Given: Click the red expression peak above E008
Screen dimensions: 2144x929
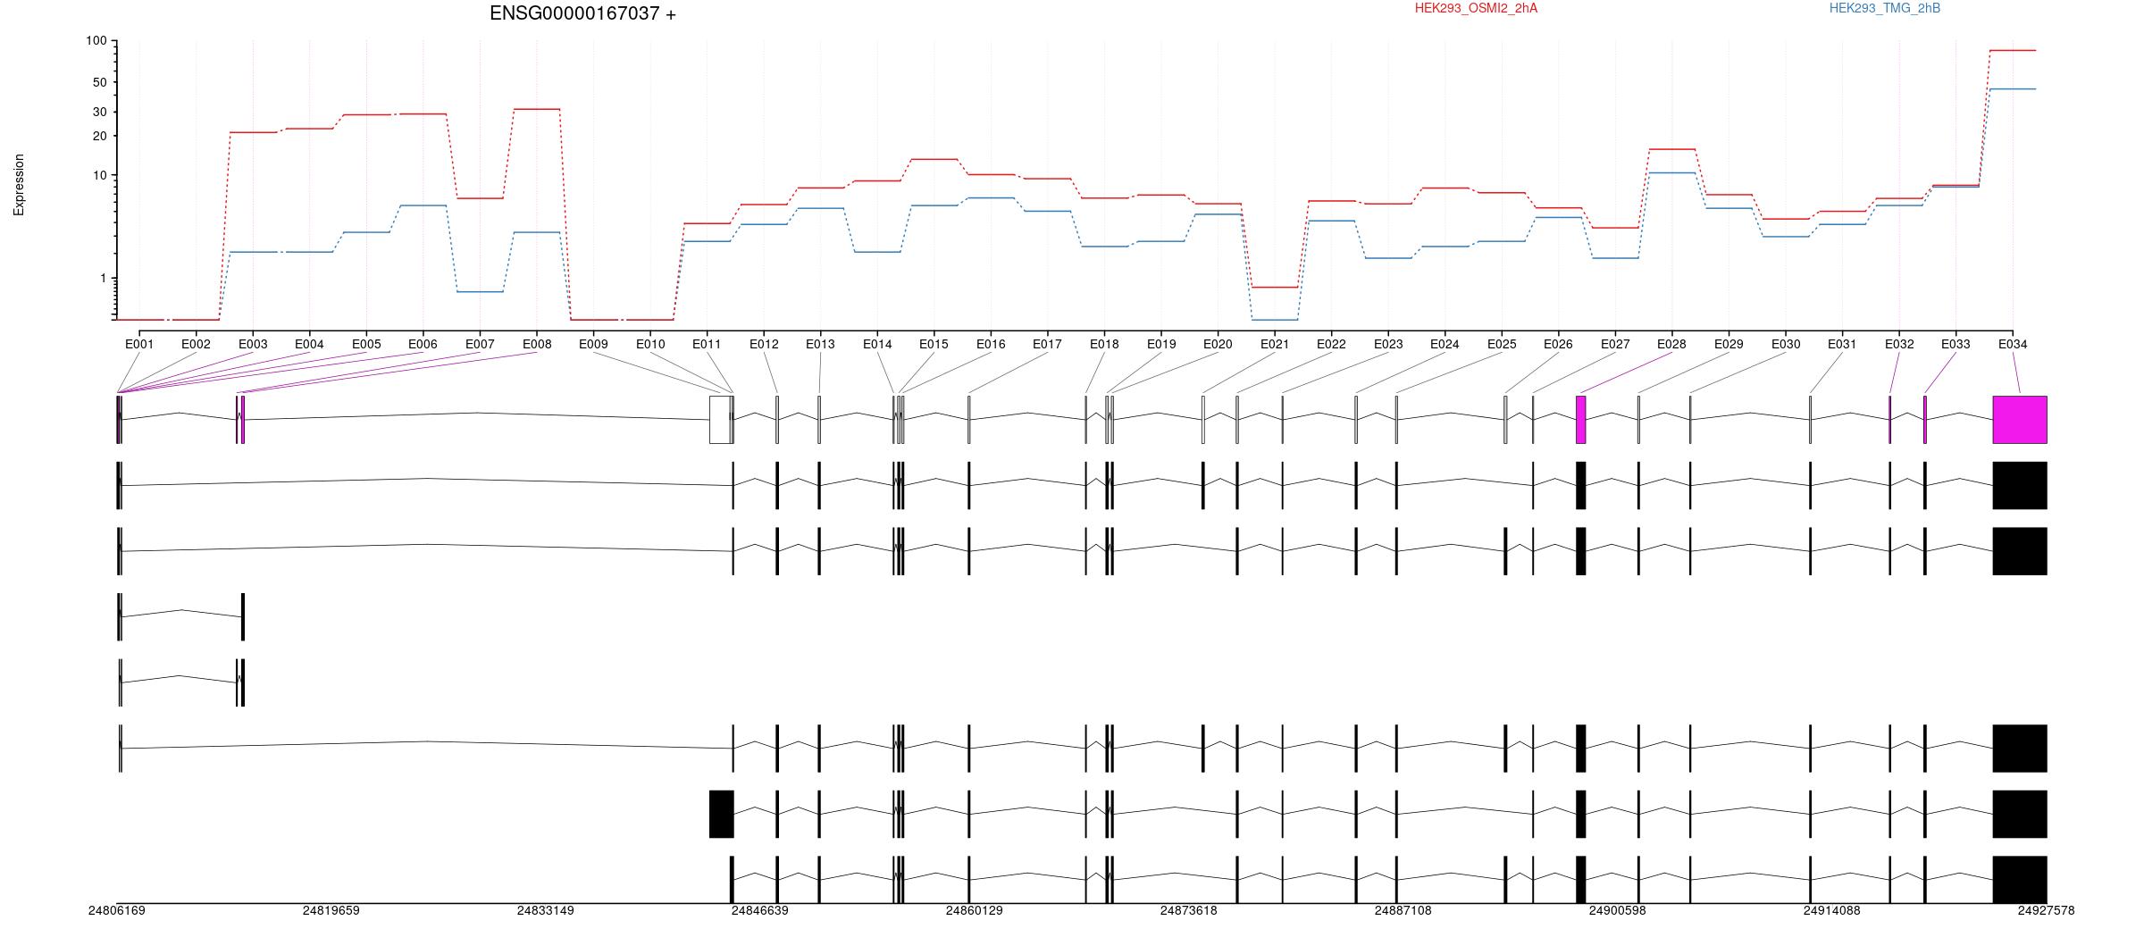Looking at the screenshot, I should tap(537, 109).
